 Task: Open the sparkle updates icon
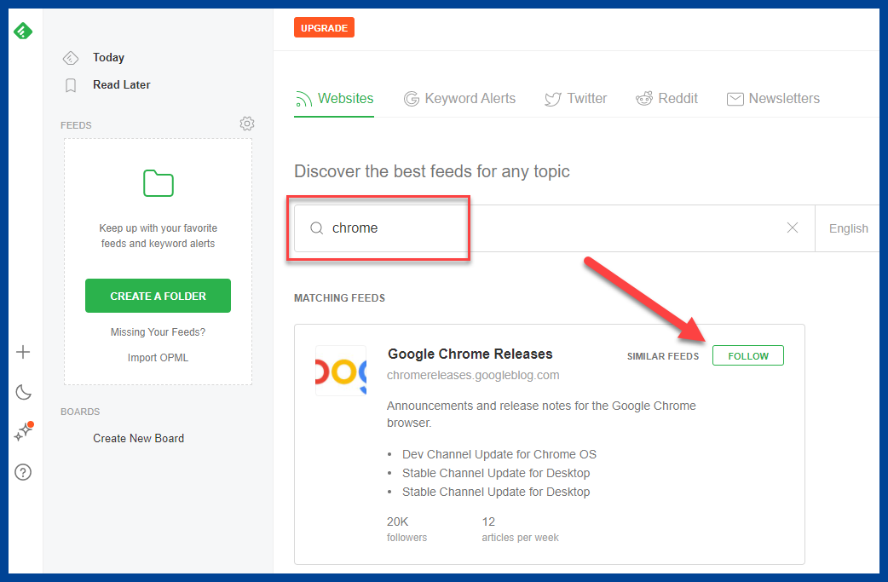[x=23, y=432]
